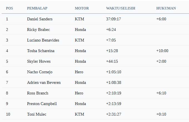
Task: Select rider name Daniel Sanders
Action: tap(40, 19)
